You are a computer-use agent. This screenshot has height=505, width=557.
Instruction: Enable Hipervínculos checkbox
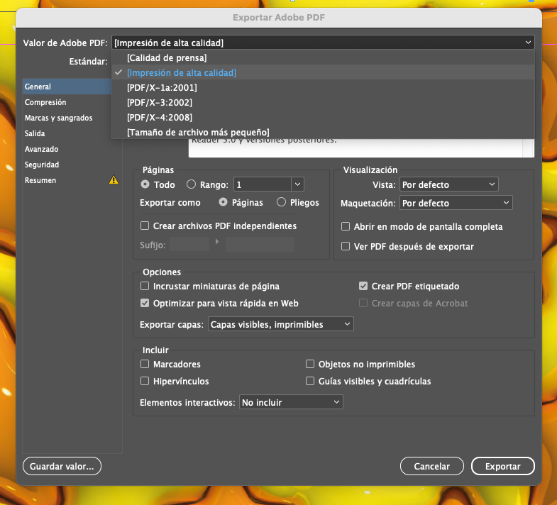[x=145, y=382]
